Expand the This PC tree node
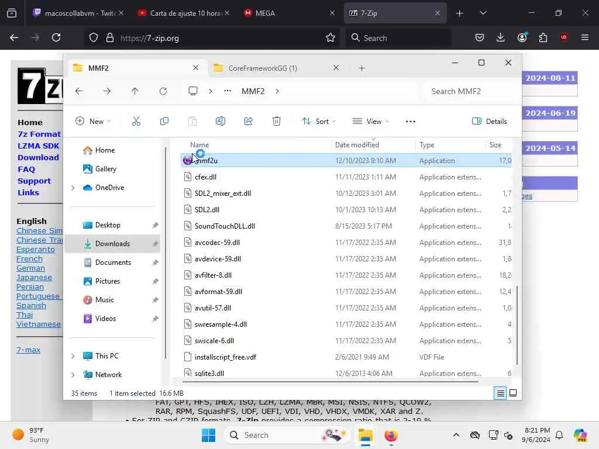 pos(73,356)
